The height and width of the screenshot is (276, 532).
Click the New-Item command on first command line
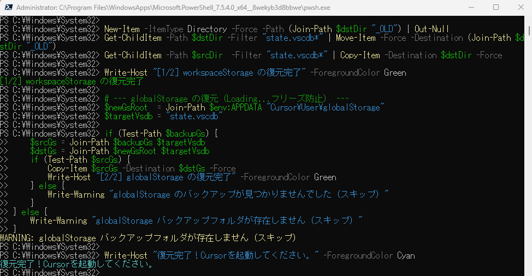coord(122,29)
